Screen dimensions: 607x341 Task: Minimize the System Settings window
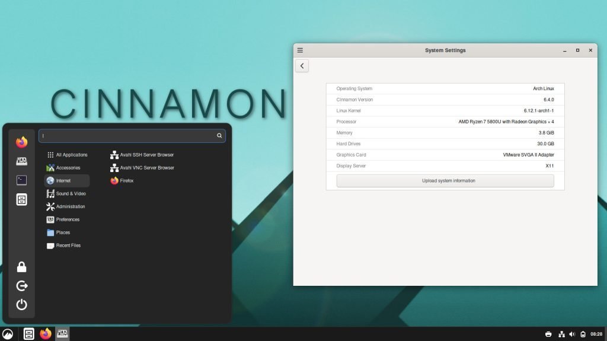(565, 50)
